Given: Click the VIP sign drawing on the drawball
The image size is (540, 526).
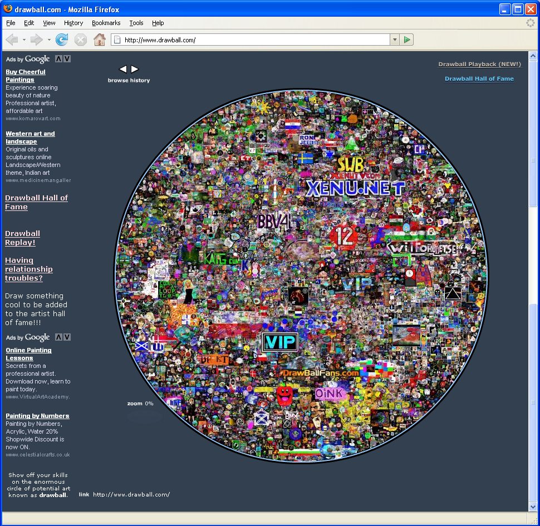Looking at the screenshot, I should point(281,342).
